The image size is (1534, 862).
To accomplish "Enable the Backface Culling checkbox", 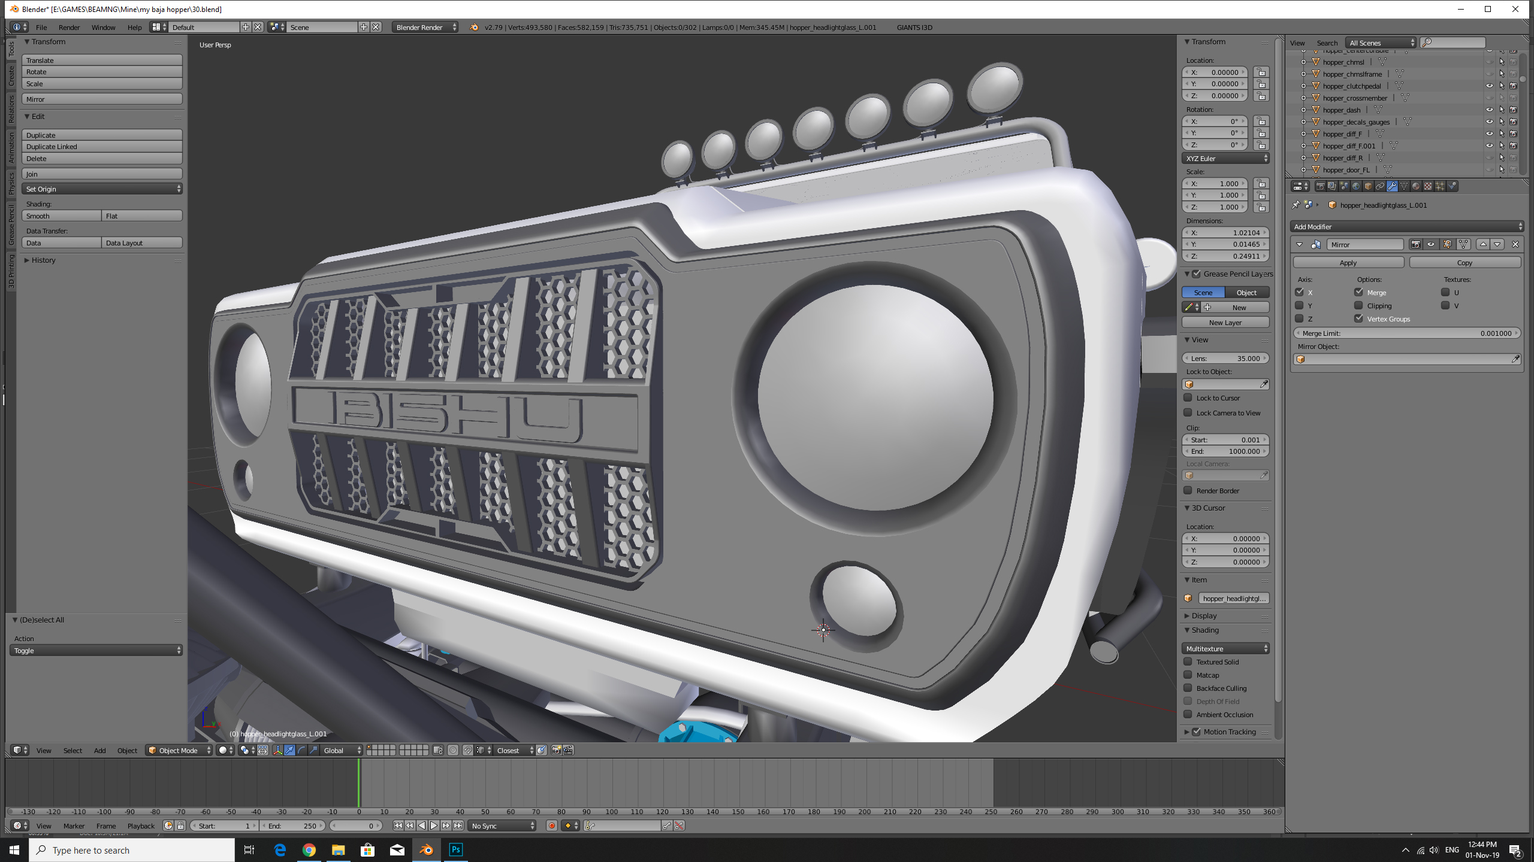I will [x=1188, y=688].
